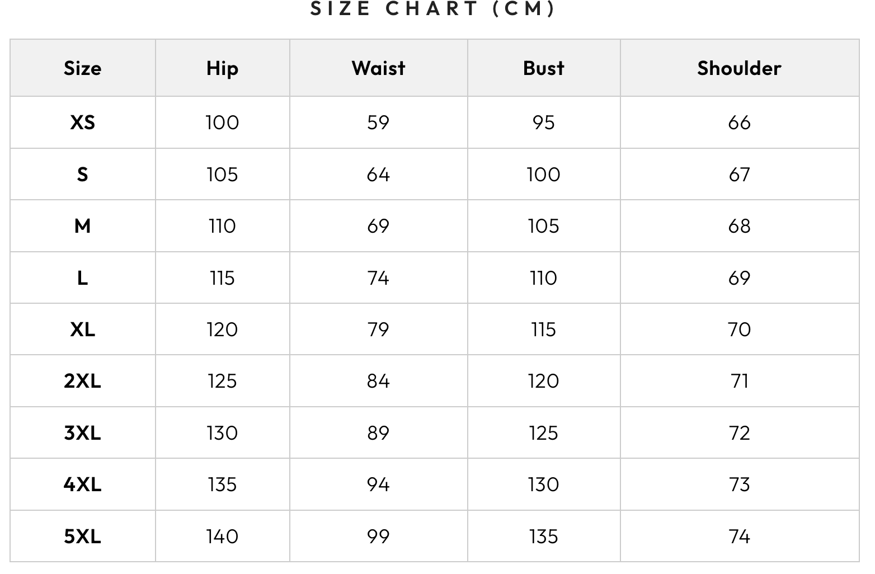Click the Size Chart (CM) title
The height and width of the screenshot is (574, 875).
coord(433,9)
